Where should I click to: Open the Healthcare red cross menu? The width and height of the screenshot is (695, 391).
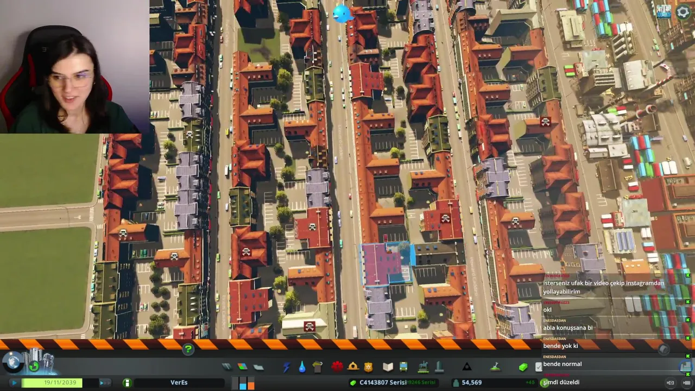pos(337,367)
